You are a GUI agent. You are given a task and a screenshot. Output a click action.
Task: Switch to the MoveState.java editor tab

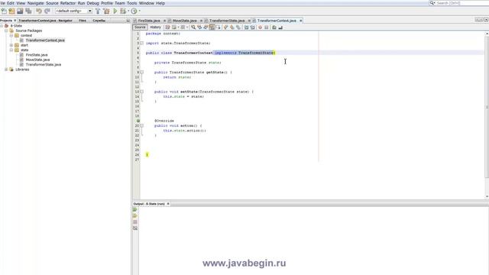(184, 21)
